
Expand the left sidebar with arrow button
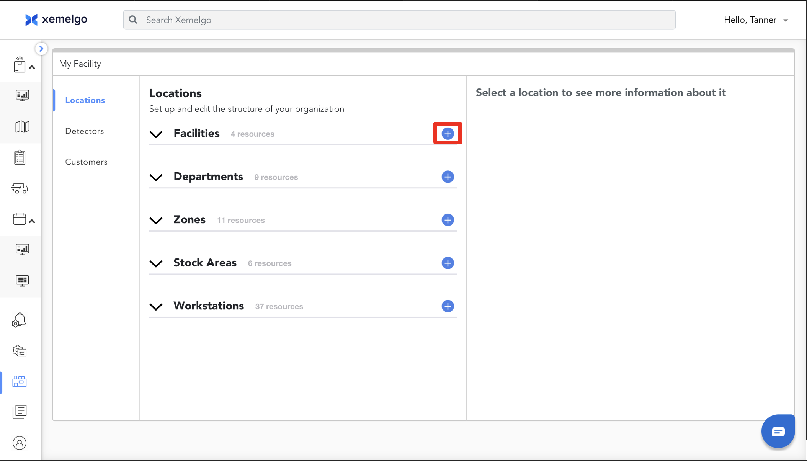click(x=41, y=49)
